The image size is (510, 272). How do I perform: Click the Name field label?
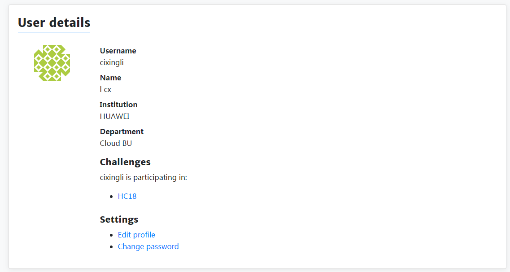(110, 78)
